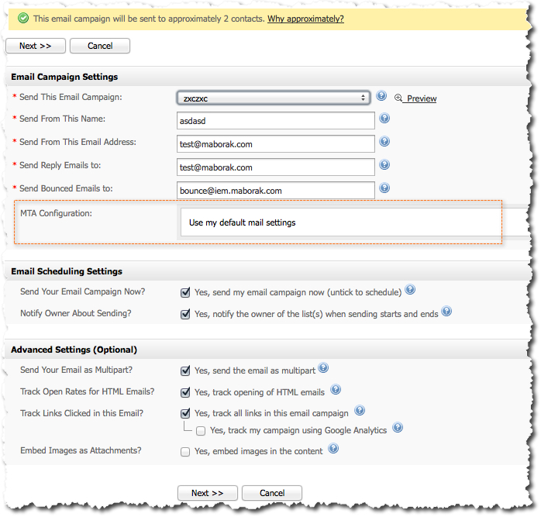
Task: Open help for track all links option
Action: point(360,410)
